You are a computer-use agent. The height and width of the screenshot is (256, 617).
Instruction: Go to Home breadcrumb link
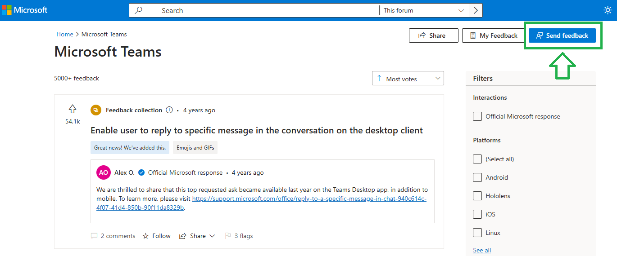pos(65,34)
